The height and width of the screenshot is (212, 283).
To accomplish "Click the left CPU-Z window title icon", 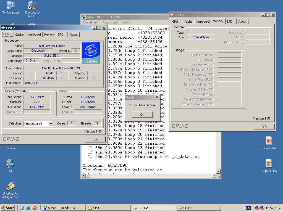I will click(3, 28).
